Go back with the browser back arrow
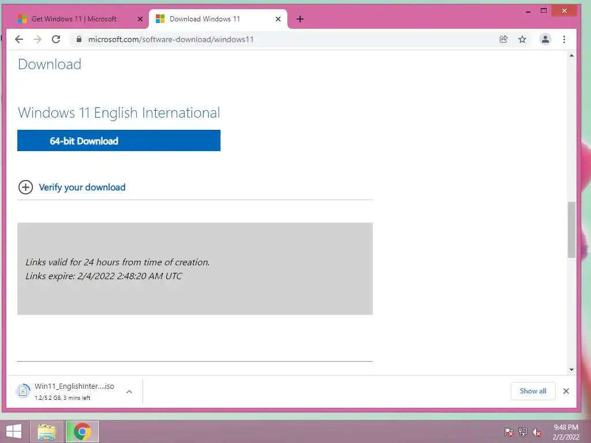 click(19, 39)
